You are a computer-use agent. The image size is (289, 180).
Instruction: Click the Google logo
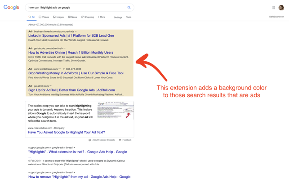point(11,7)
